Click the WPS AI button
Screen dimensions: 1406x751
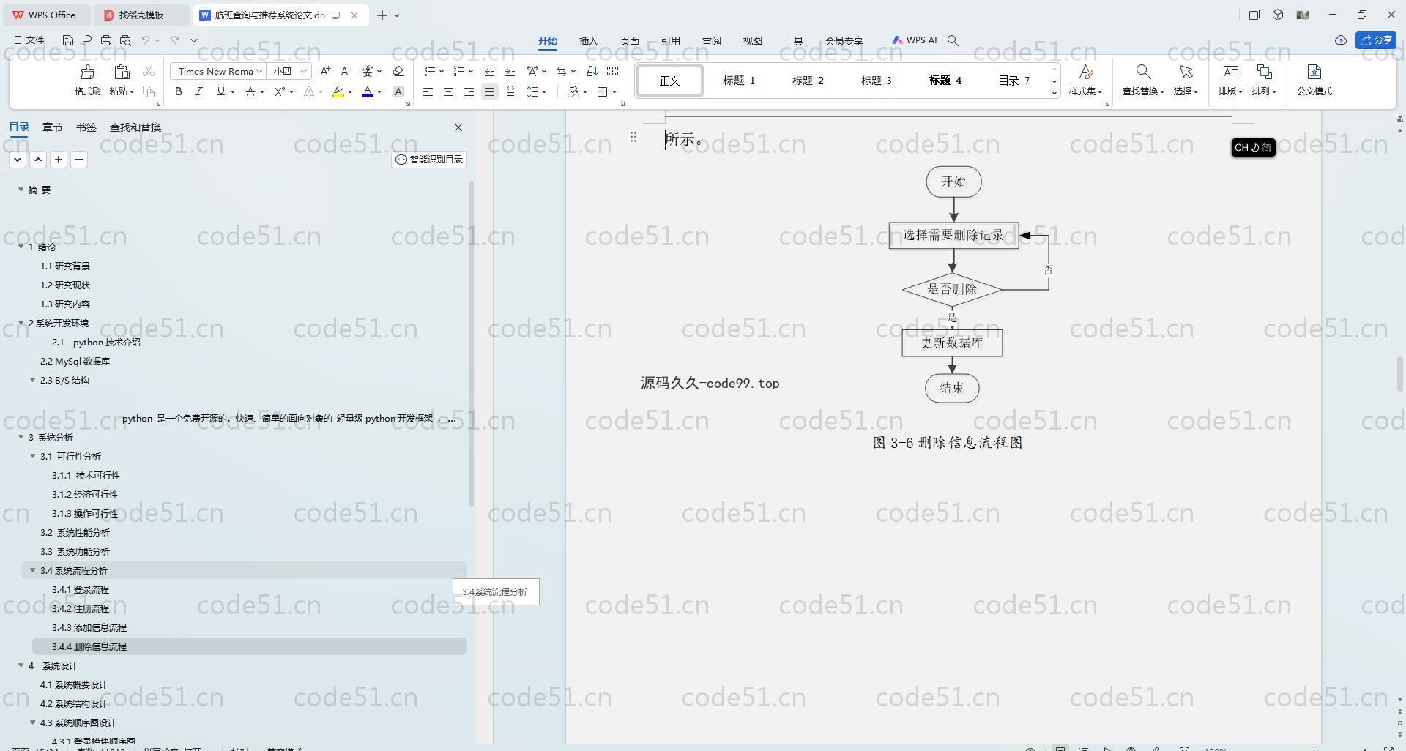[915, 40]
